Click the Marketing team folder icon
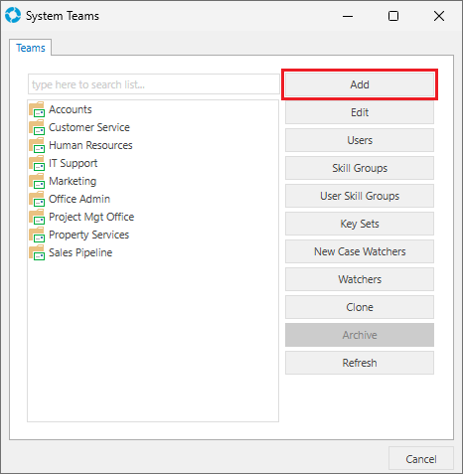 [37, 181]
